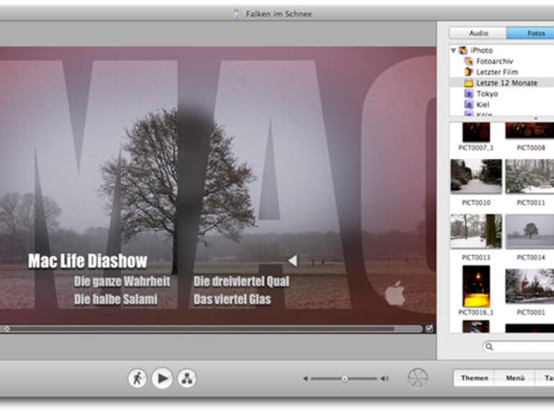Select the Letzte 12 Monate folder

(506, 83)
